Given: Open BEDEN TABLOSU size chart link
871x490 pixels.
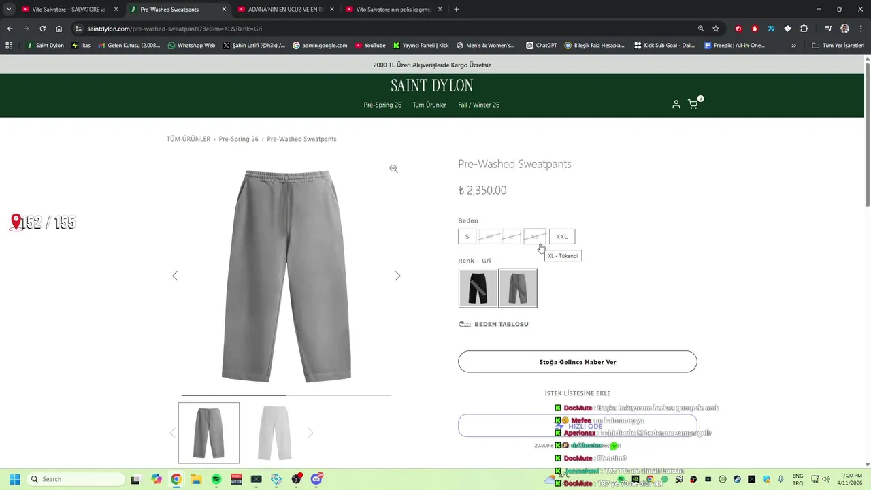Looking at the screenshot, I should [502, 324].
